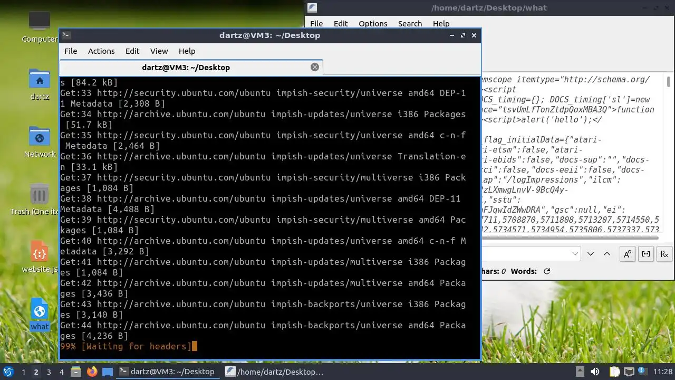
Task: Toggle whole word matching in the search bar
Action: point(646,254)
